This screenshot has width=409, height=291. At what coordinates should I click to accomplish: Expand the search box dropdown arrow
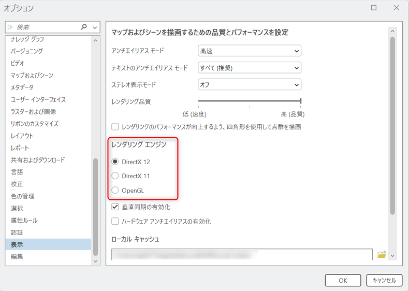pyautogui.click(x=95, y=27)
